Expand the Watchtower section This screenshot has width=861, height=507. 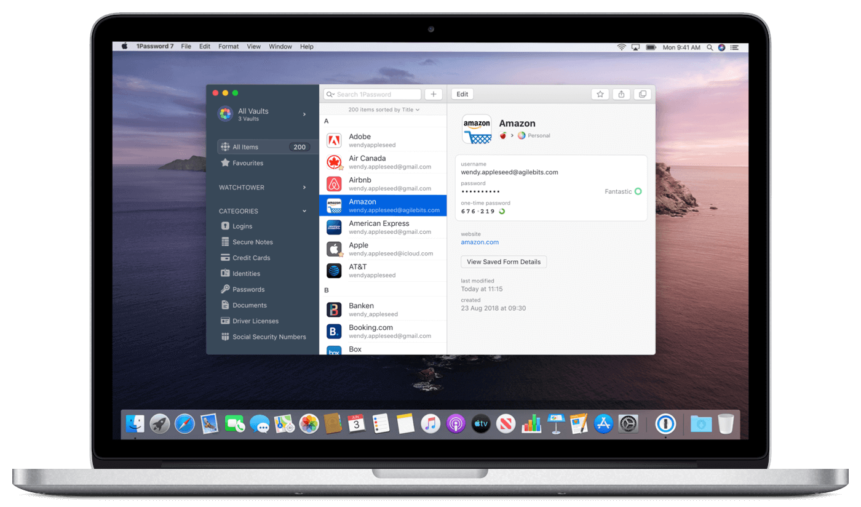coord(304,187)
